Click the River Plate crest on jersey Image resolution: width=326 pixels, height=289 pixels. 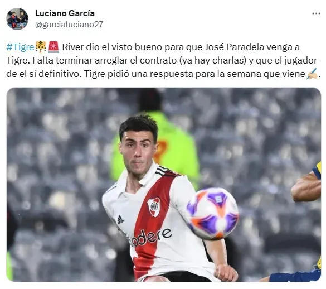pyautogui.click(x=154, y=207)
